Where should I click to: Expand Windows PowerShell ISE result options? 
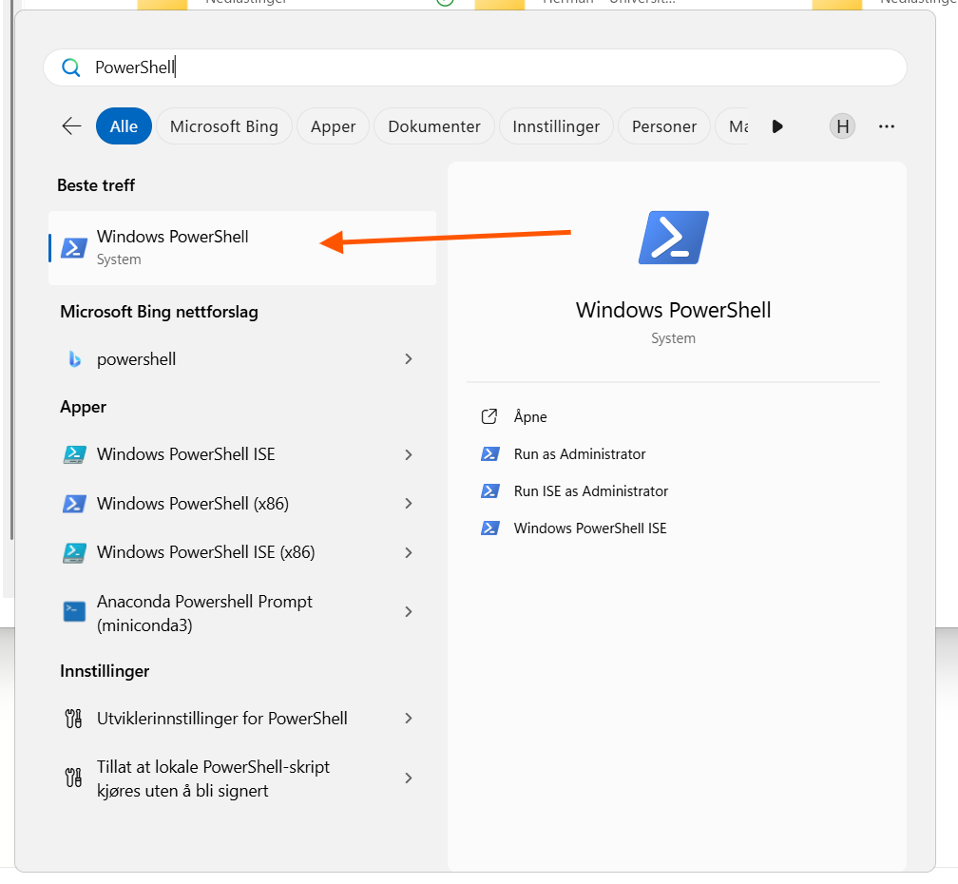point(408,454)
